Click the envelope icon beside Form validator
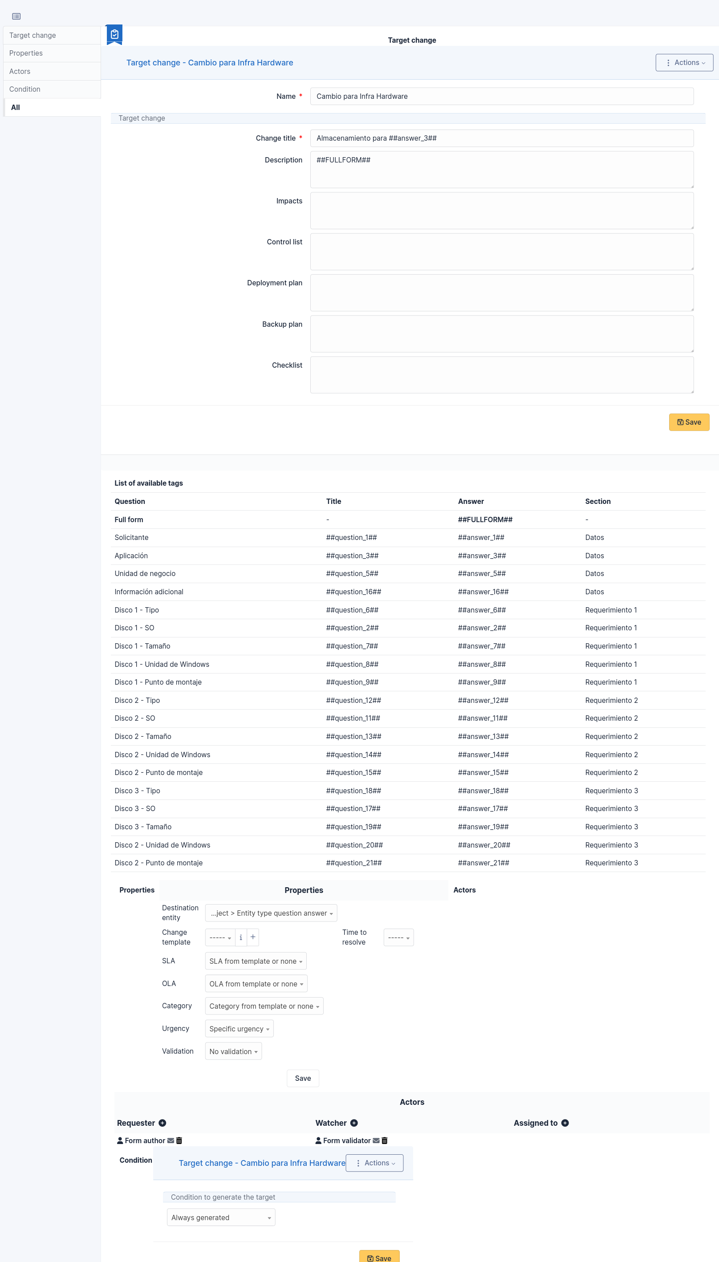Viewport: 719px width, 1262px height. [x=375, y=1140]
